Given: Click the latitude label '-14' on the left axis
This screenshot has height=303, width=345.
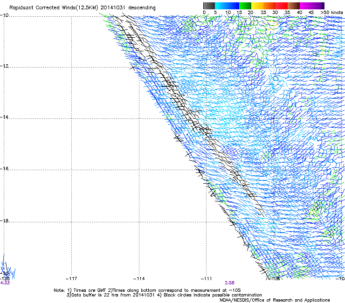Looking at the screenshot, I should click(x=4, y=117).
